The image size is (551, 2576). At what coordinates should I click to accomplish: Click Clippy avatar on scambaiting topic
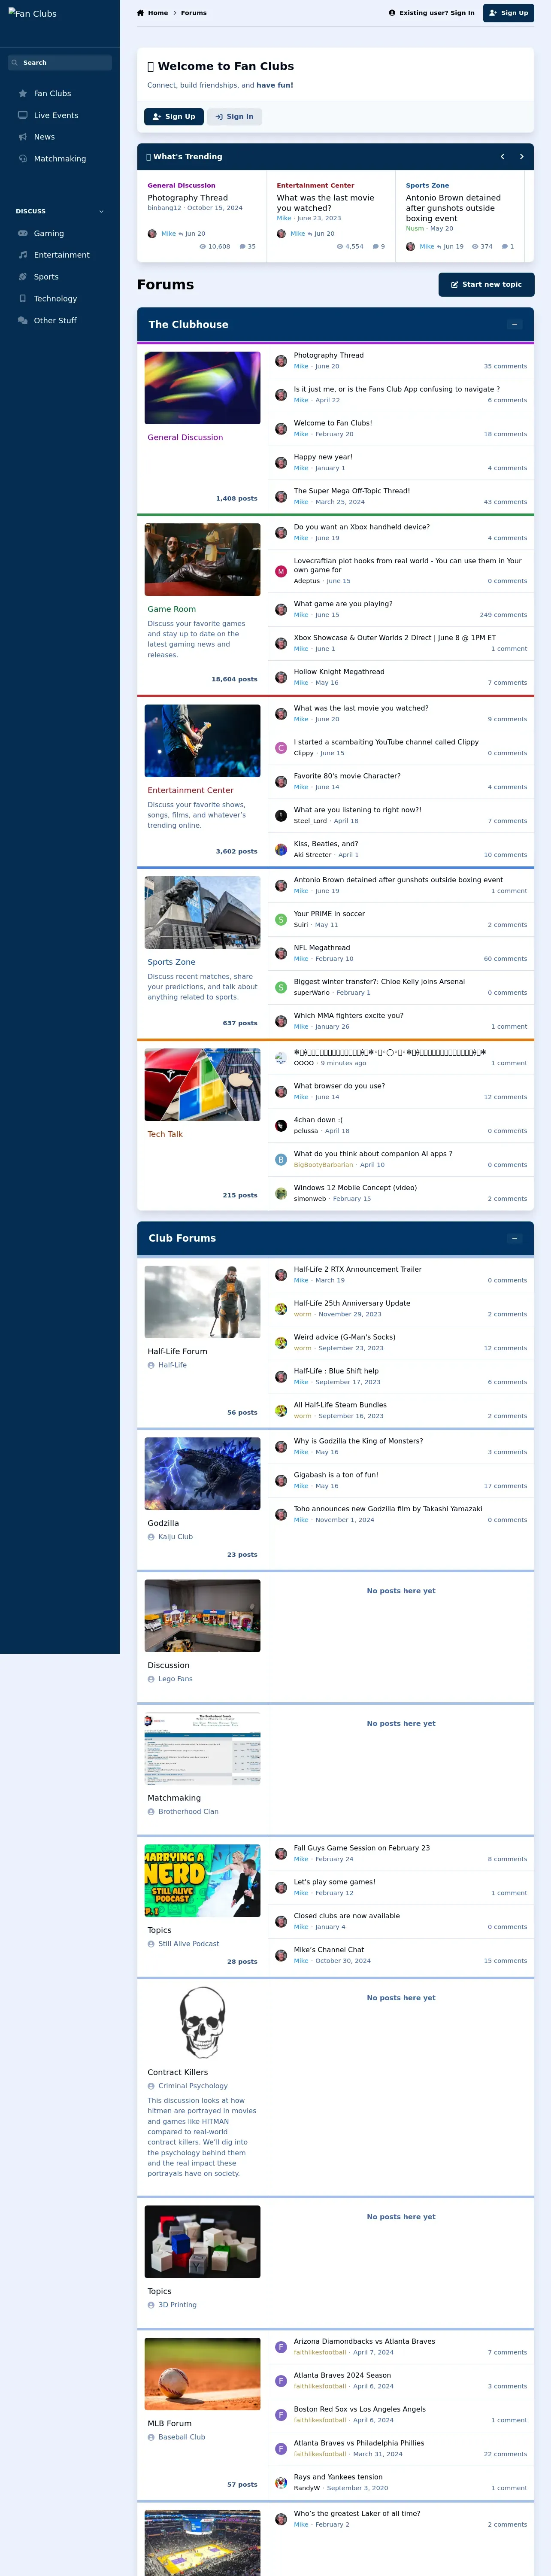(x=281, y=748)
